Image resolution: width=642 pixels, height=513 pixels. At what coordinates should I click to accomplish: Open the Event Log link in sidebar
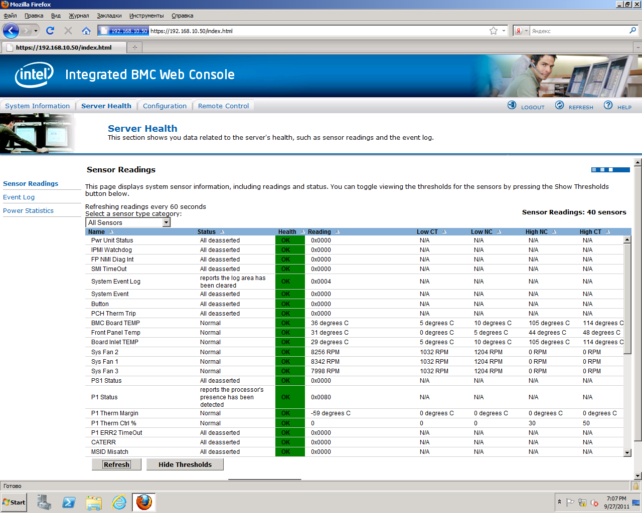click(19, 197)
